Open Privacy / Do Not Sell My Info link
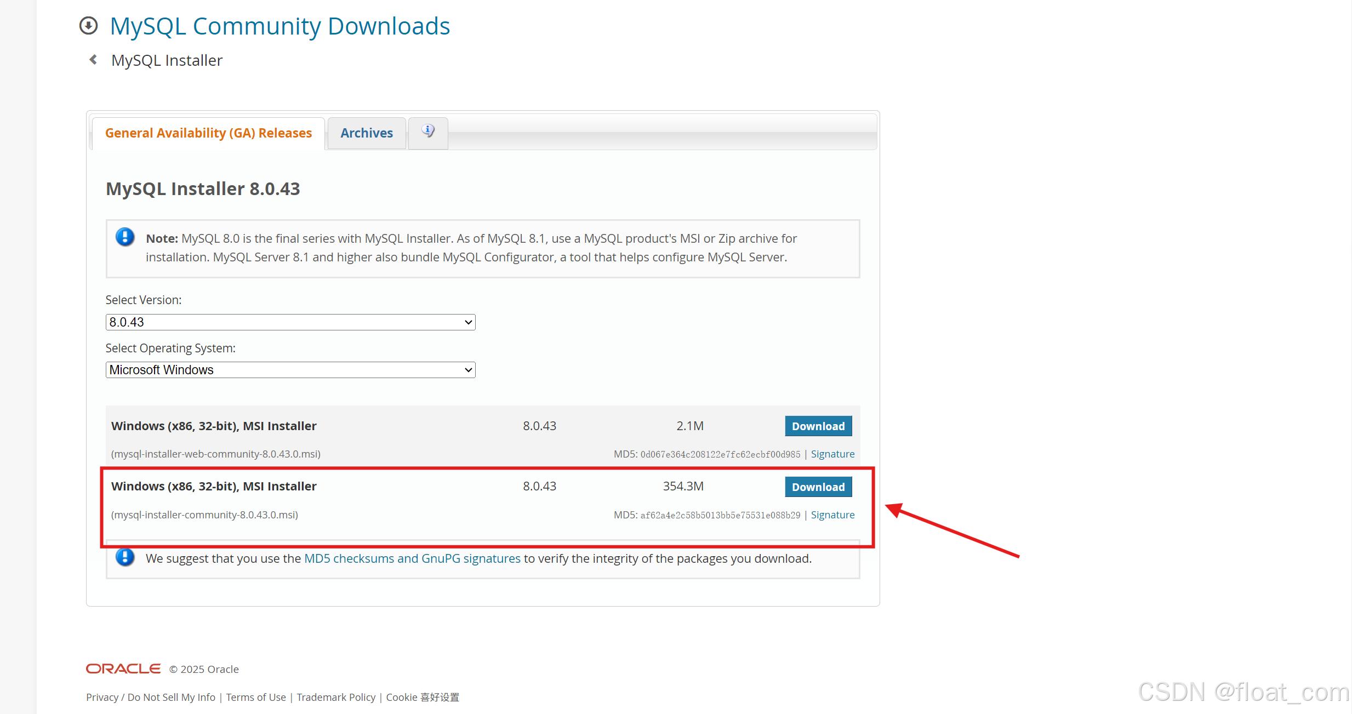The image size is (1352, 714). pyautogui.click(x=151, y=697)
